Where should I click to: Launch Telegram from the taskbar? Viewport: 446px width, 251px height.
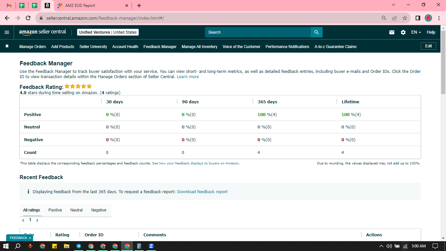pyautogui.click(x=79, y=246)
